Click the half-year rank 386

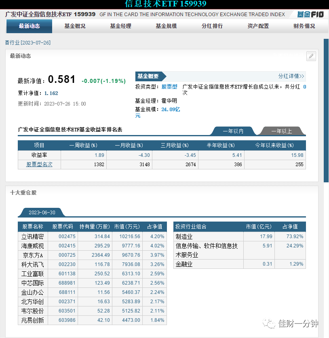pyautogui.click(x=238, y=165)
